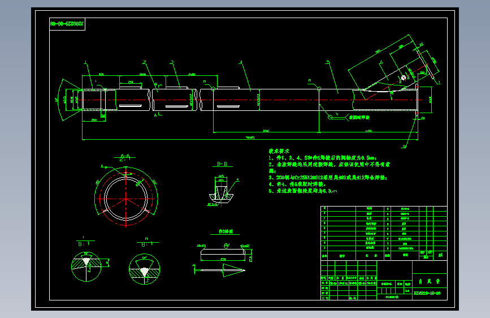Click the A-A cross-section circle view
This screenshot has height=318, width=490.
point(126,198)
